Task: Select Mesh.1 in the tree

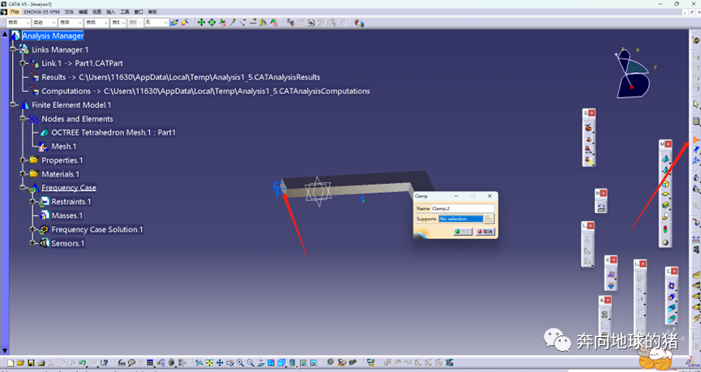Action: (64, 146)
